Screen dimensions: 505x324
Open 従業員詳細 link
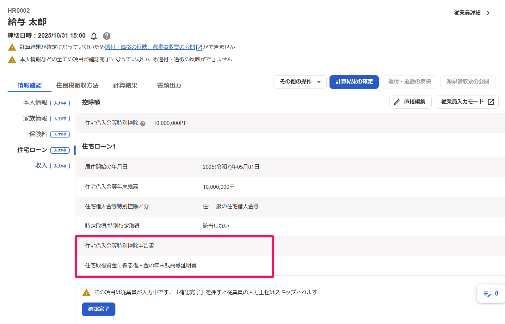(x=467, y=13)
